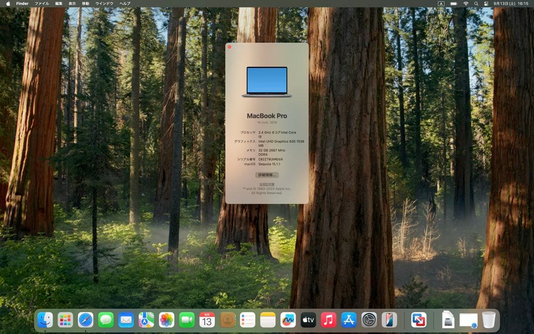Viewport: 534px width, 334px height.
Task: Open Control Center in menu bar
Action: (486, 3)
